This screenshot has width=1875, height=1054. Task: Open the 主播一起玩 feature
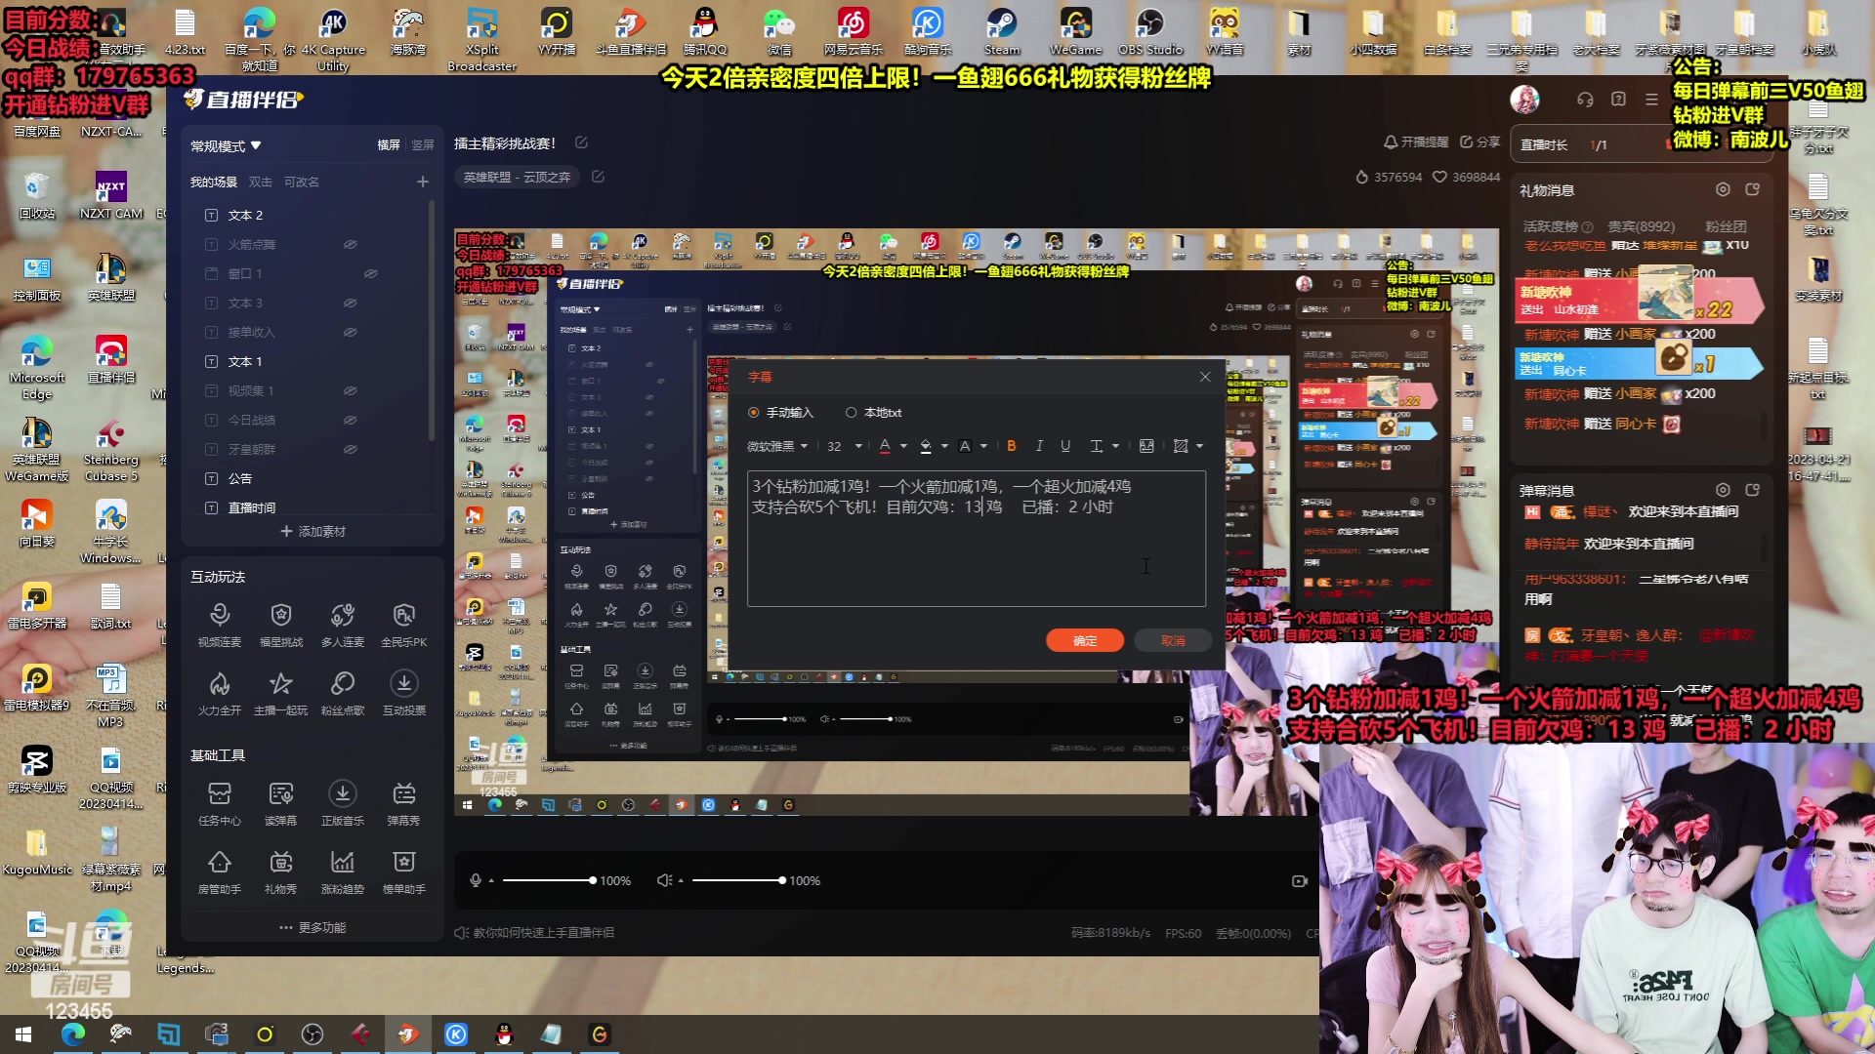pos(281,693)
